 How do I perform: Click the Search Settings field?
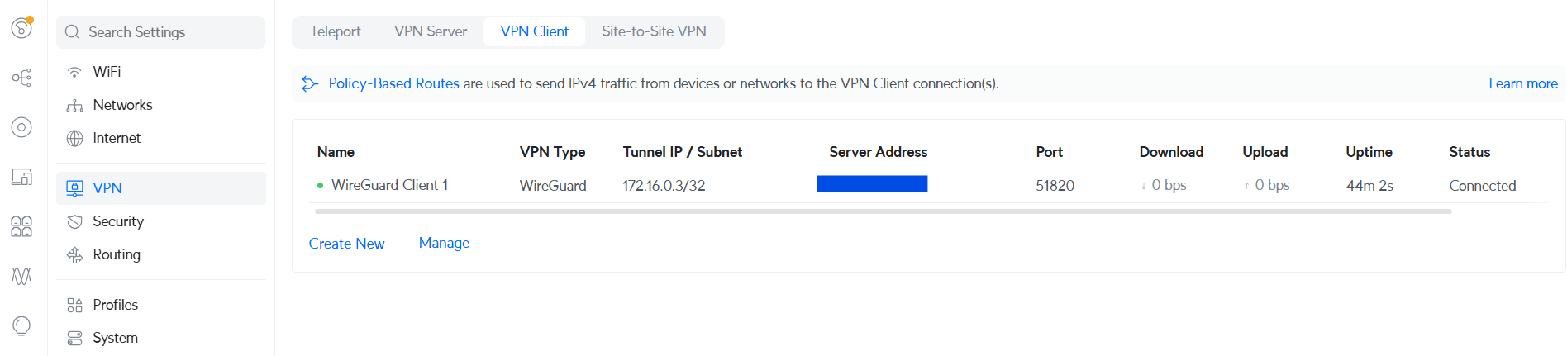click(x=161, y=32)
